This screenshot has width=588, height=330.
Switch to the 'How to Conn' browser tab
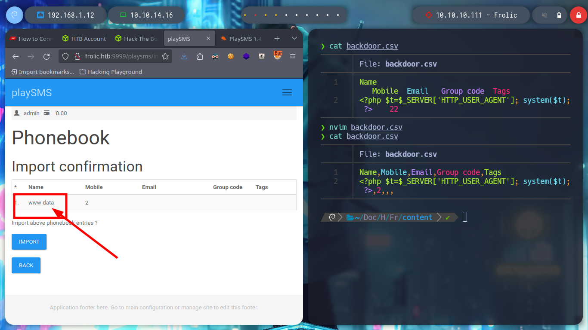[x=31, y=39]
